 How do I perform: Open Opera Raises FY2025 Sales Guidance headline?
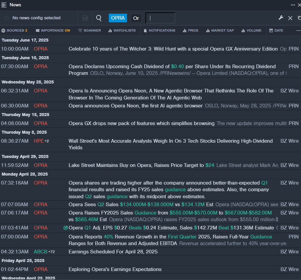(x=170, y=216)
